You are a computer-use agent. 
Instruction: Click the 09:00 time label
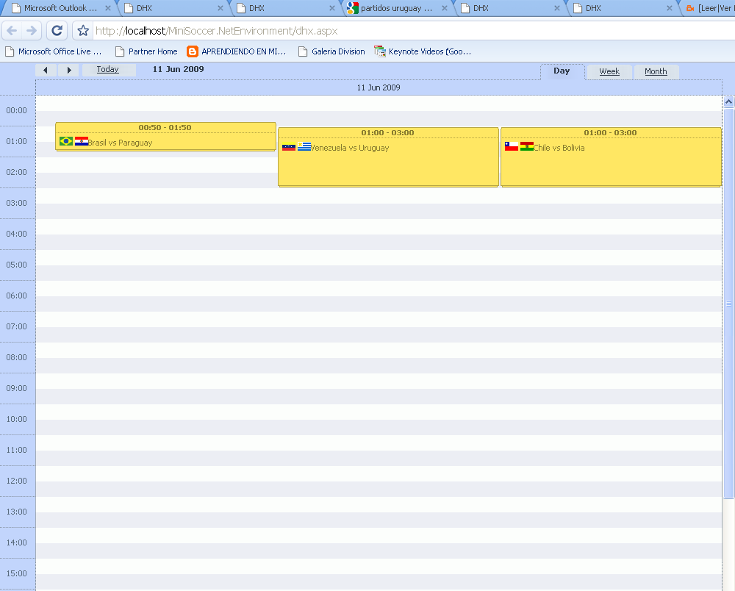pyautogui.click(x=16, y=388)
